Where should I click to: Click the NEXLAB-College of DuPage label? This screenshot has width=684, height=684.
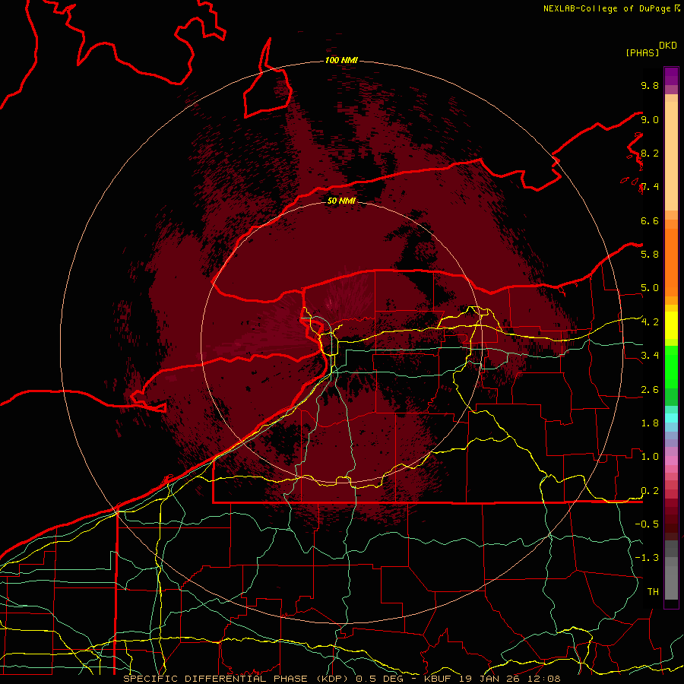coord(609,8)
